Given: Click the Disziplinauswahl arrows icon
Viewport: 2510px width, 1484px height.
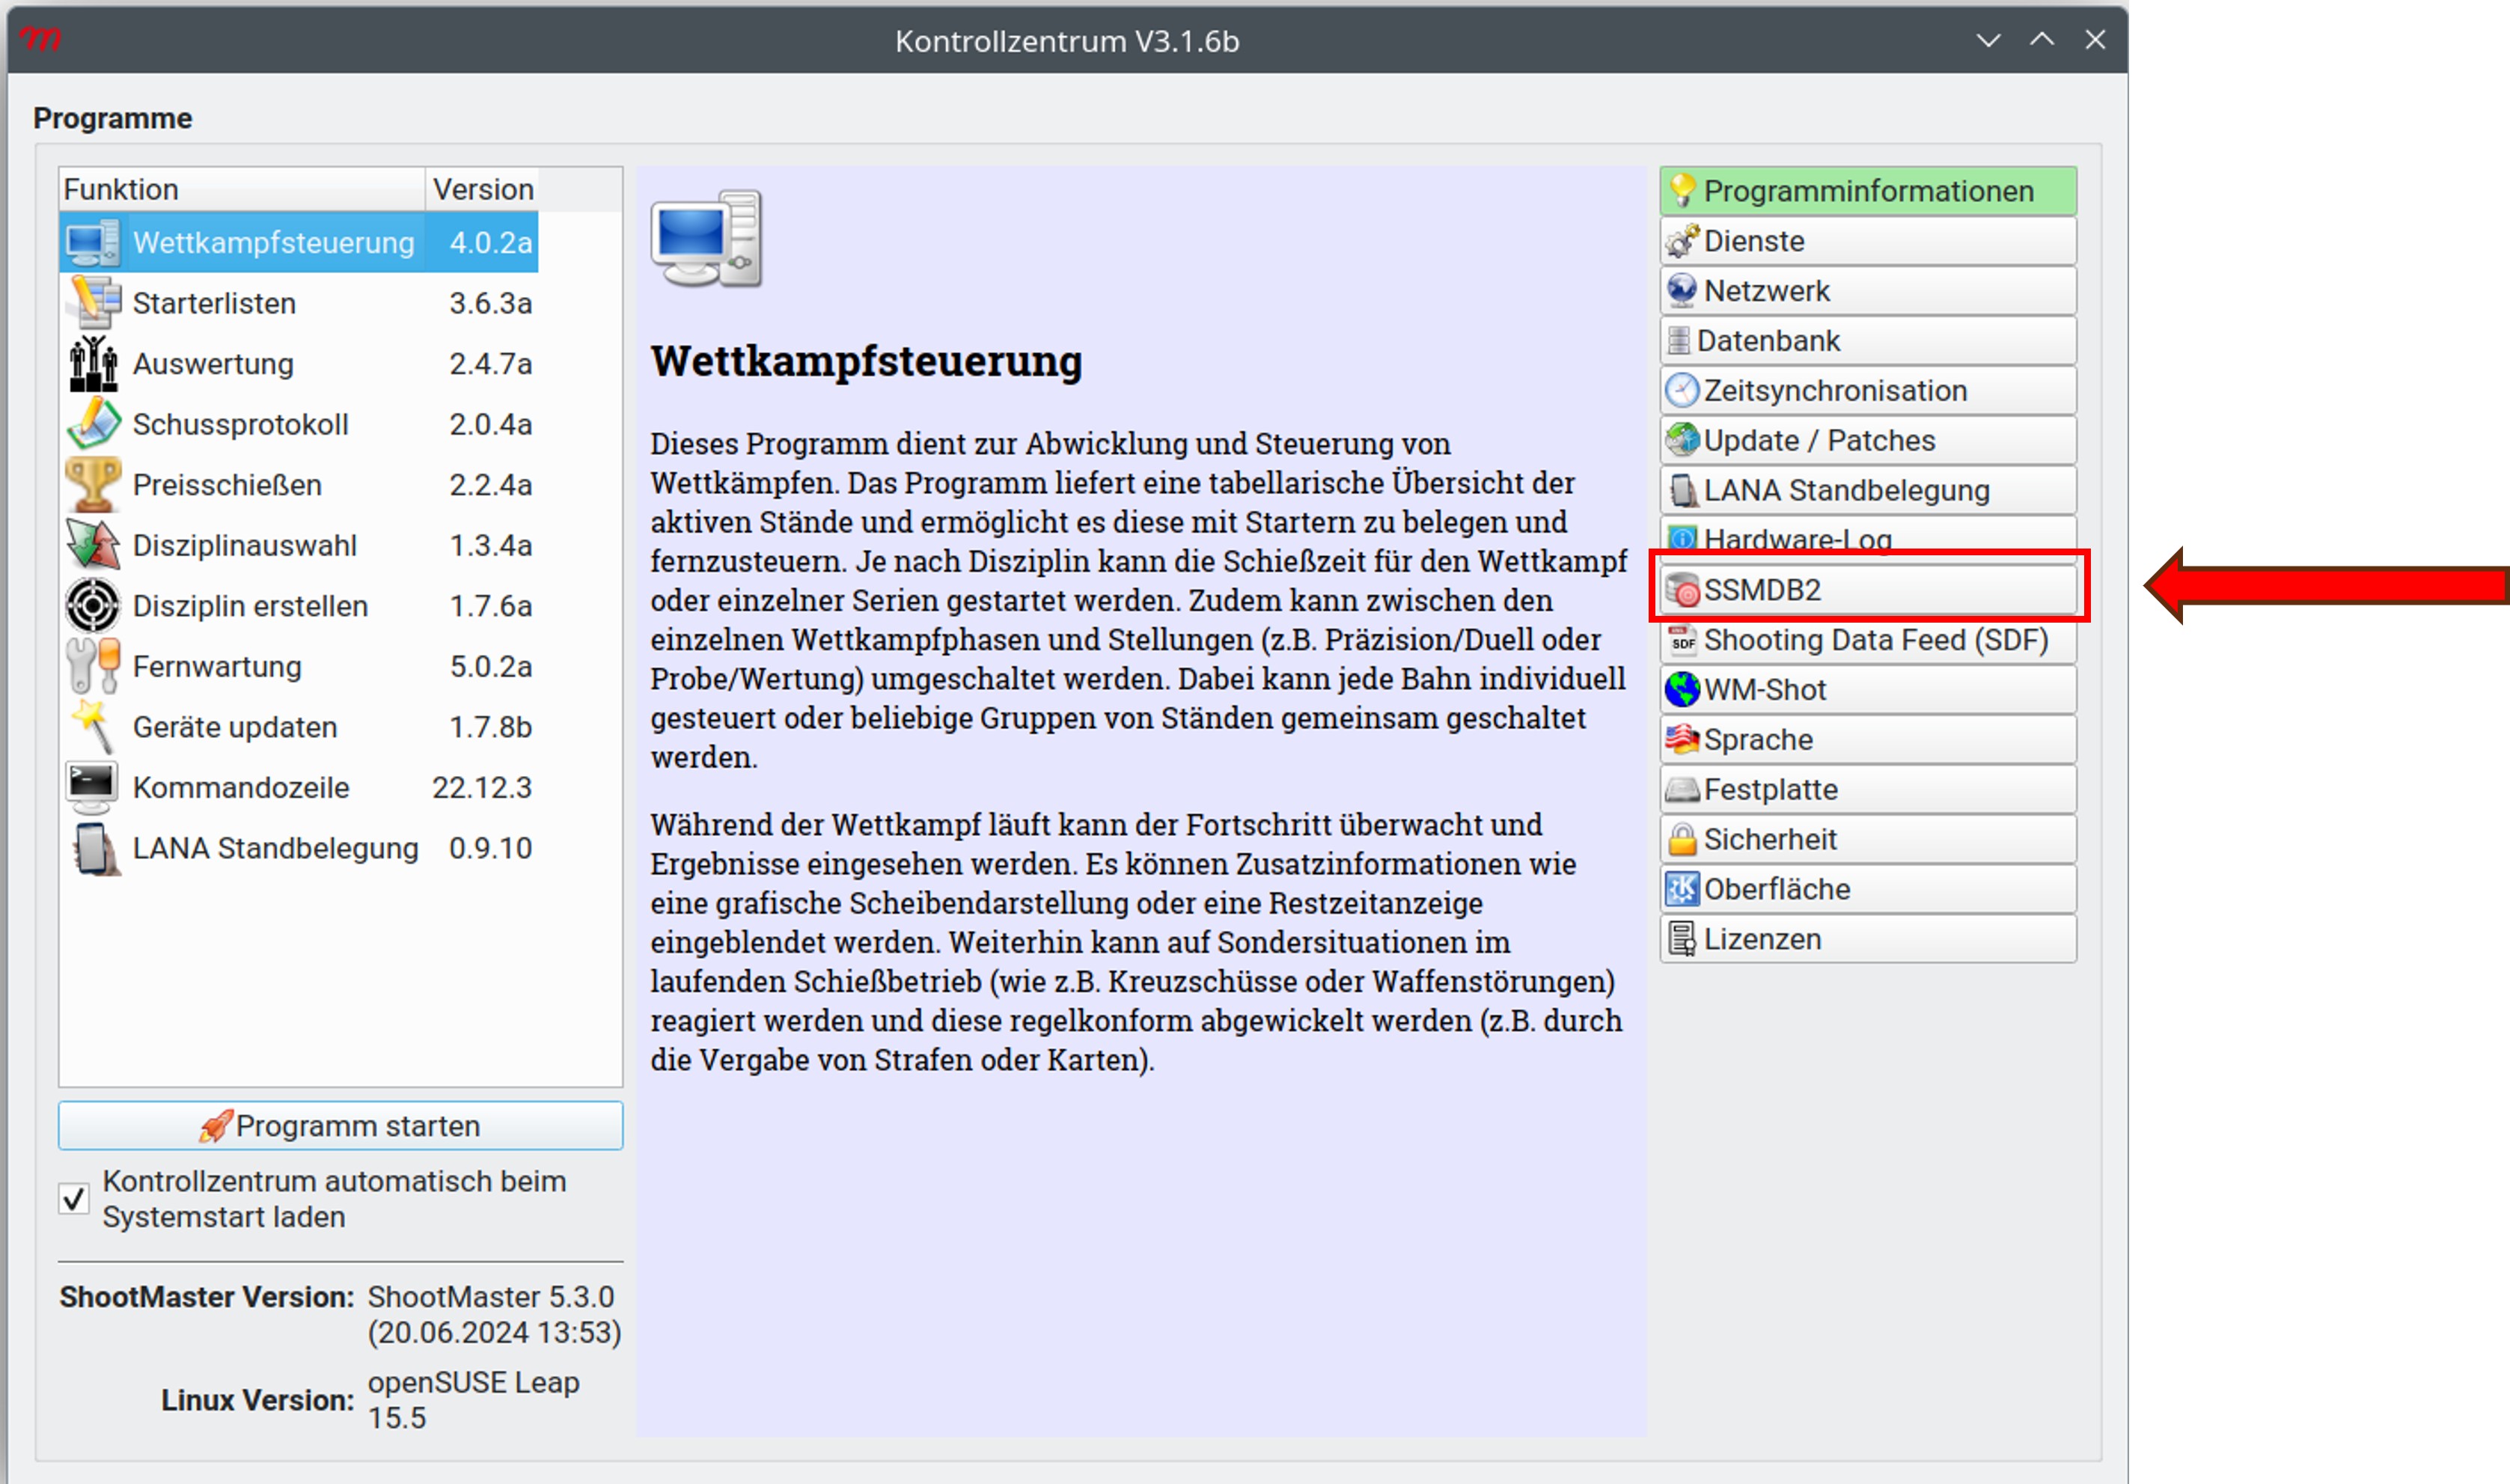Looking at the screenshot, I should (x=94, y=545).
